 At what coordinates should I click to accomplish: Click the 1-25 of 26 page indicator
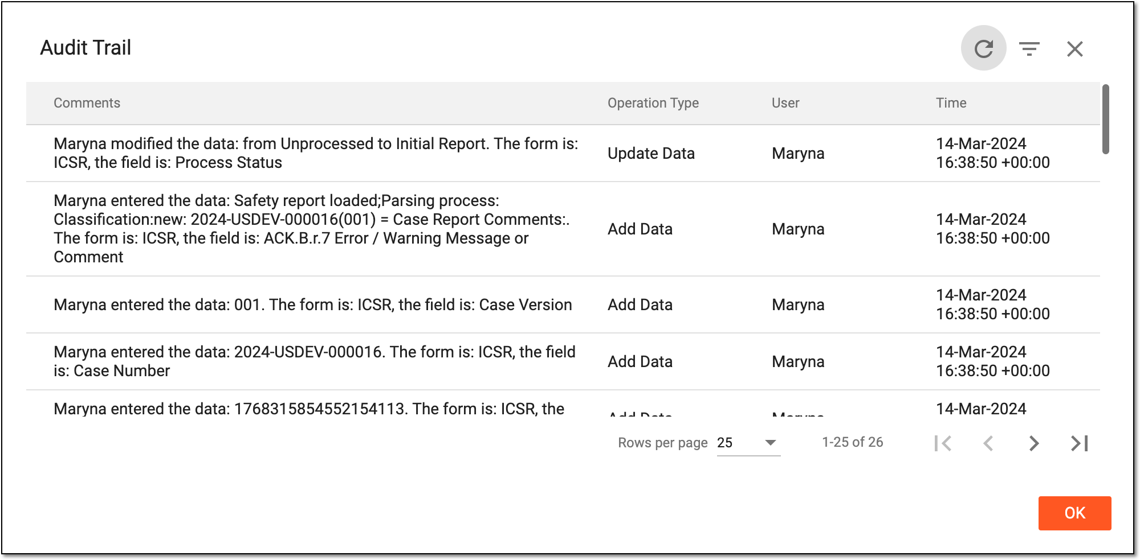coord(852,442)
